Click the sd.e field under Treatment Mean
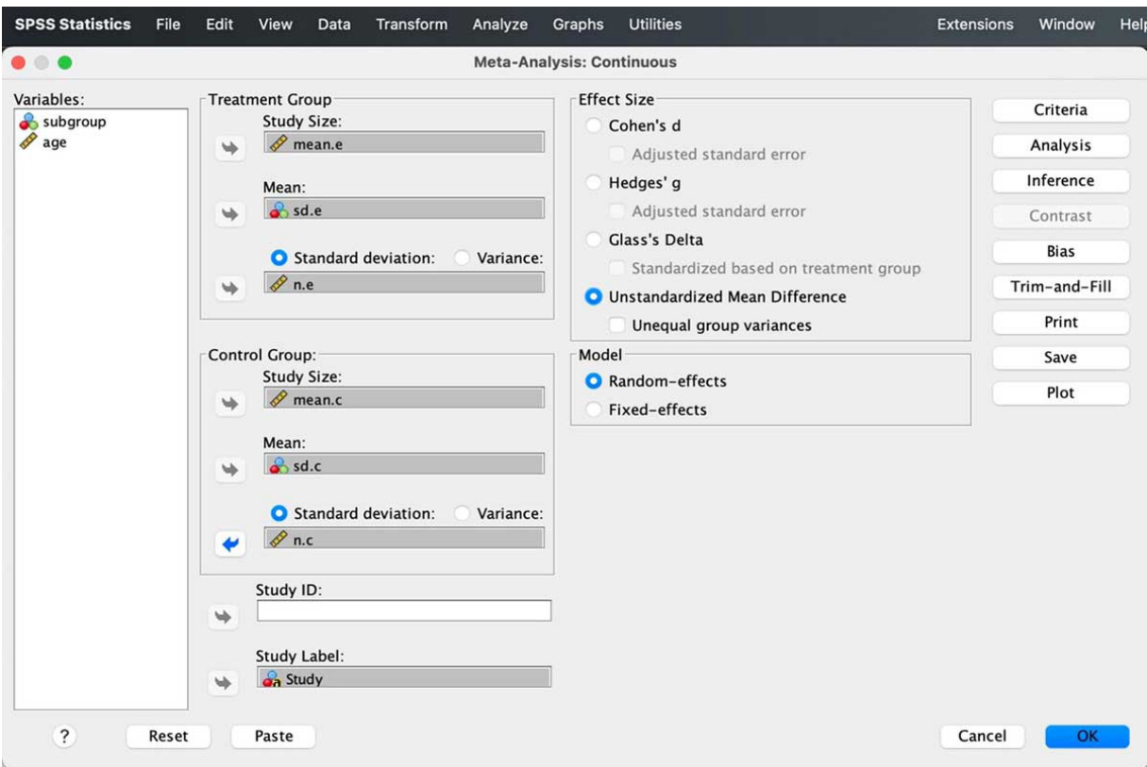The image size is (1147, 767). click(x=404, y=209)
